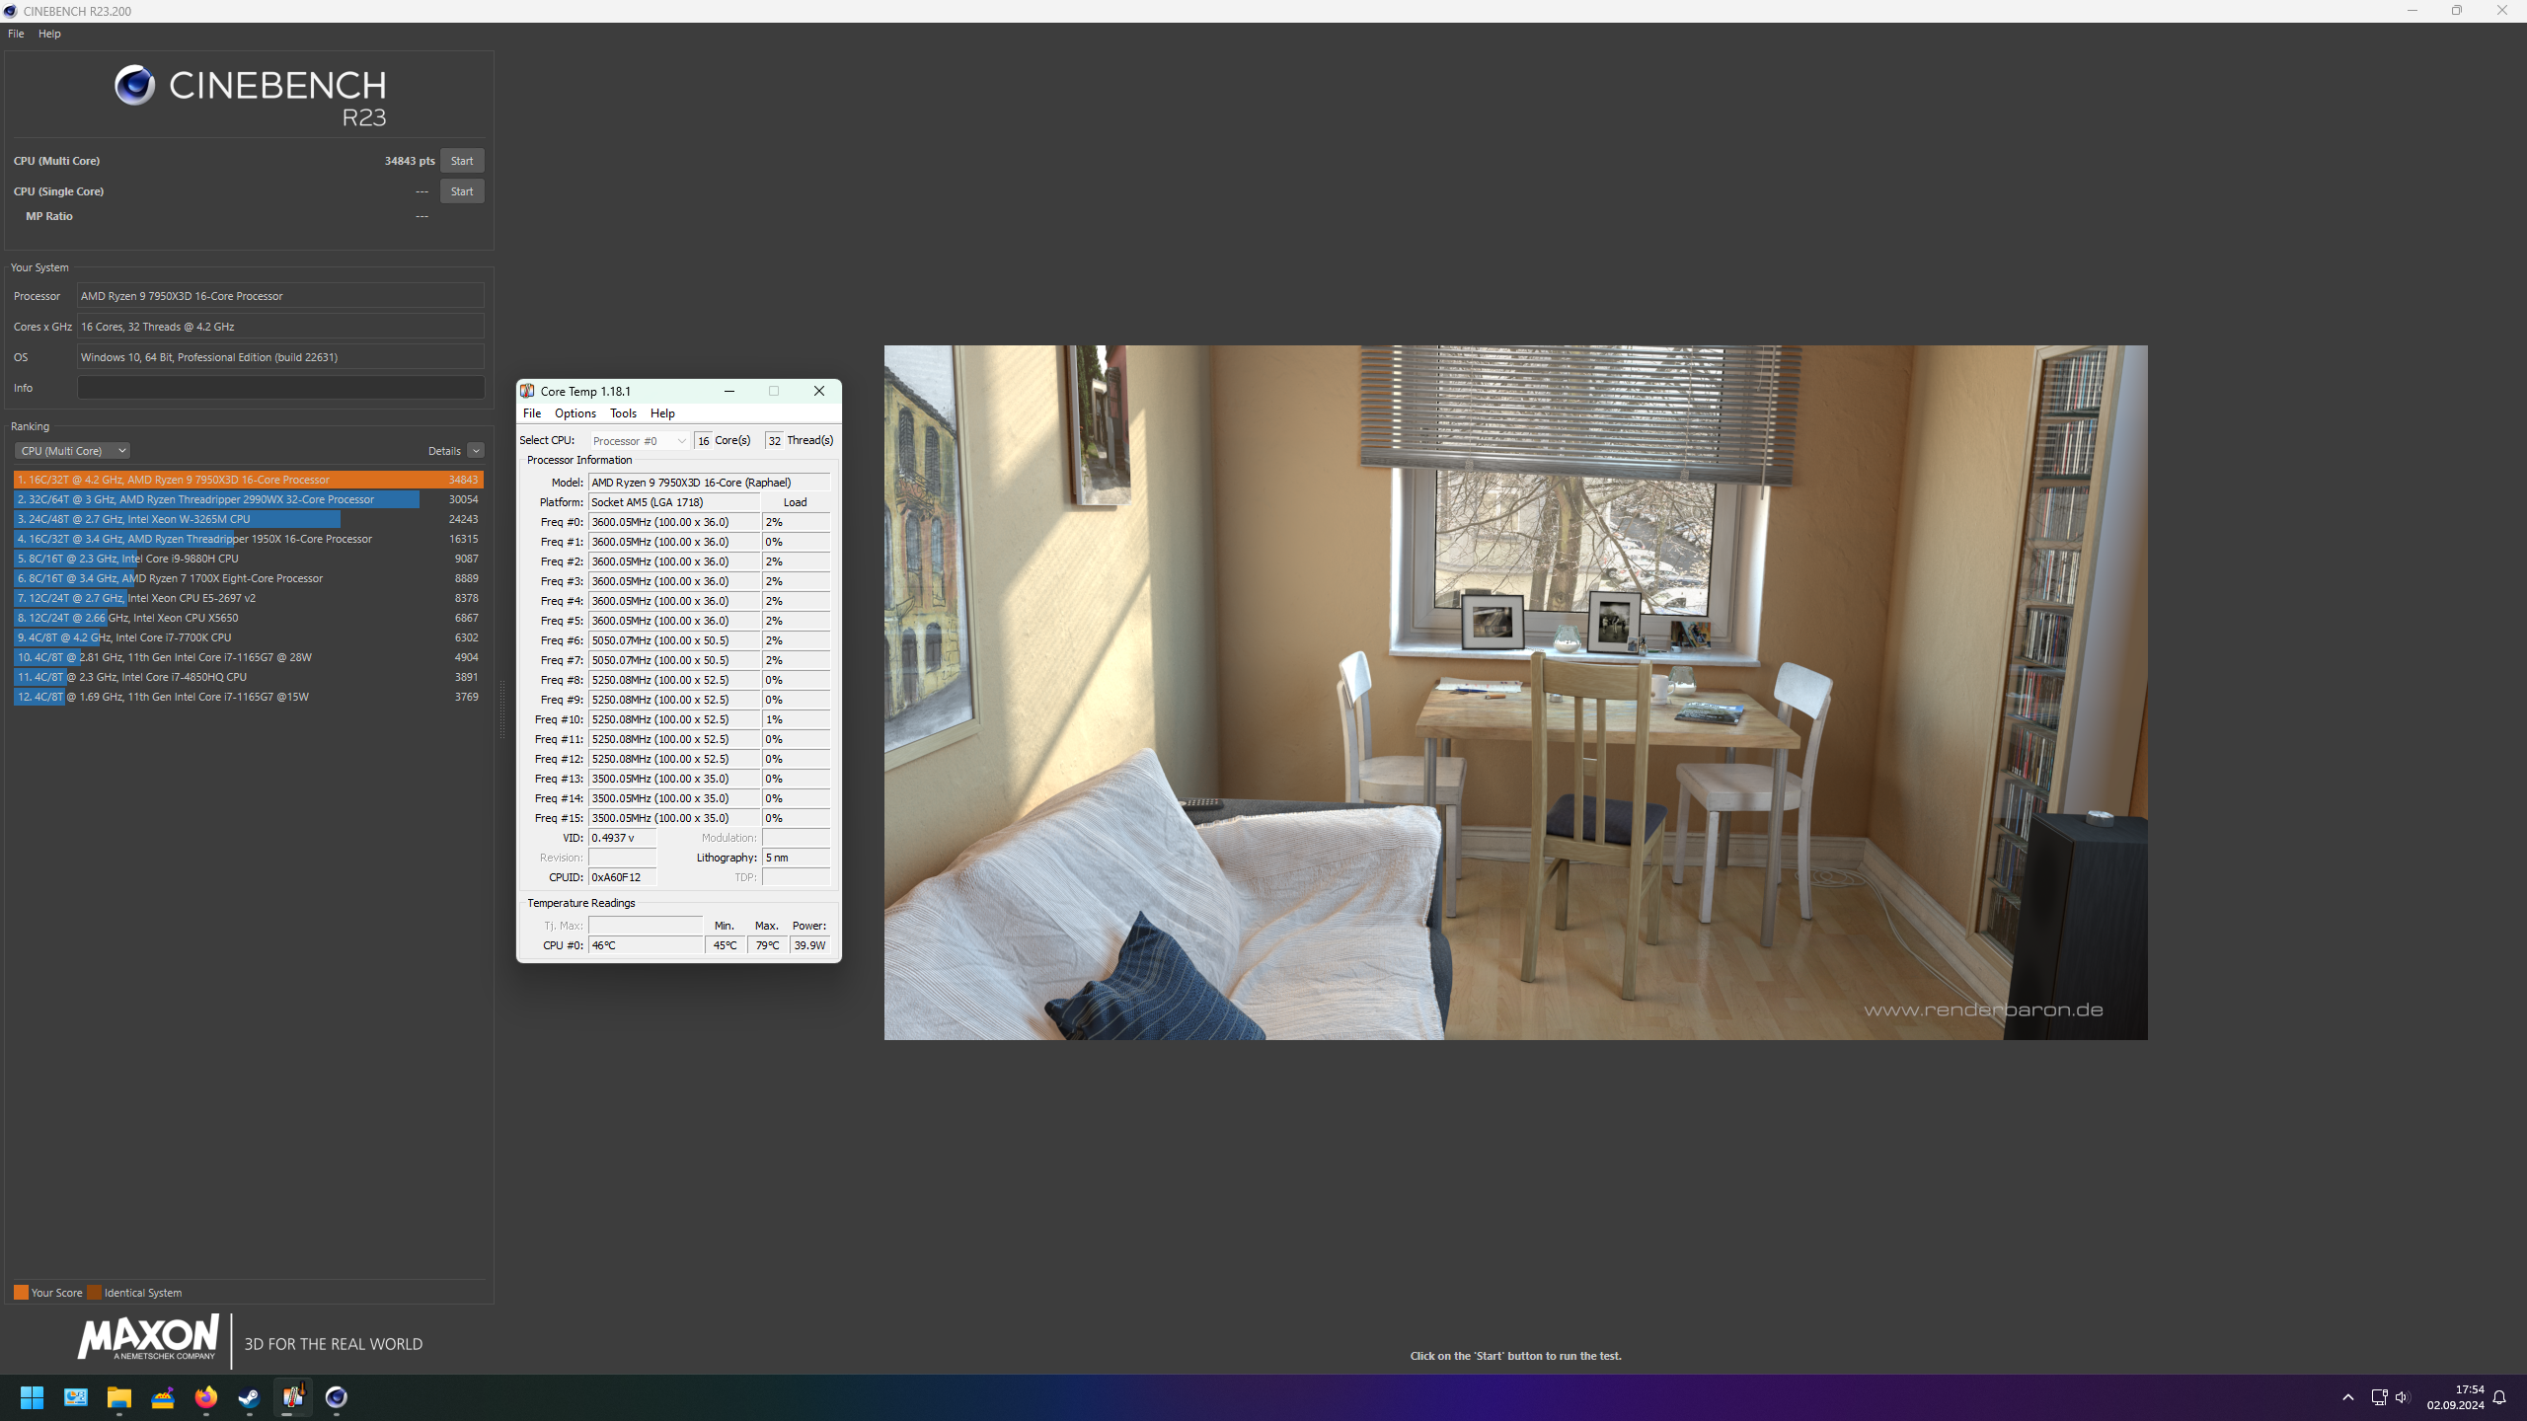2527x1421 pixels.
Task: Click the Core Temp title bar icon
Action: click(x=528, y=391)
